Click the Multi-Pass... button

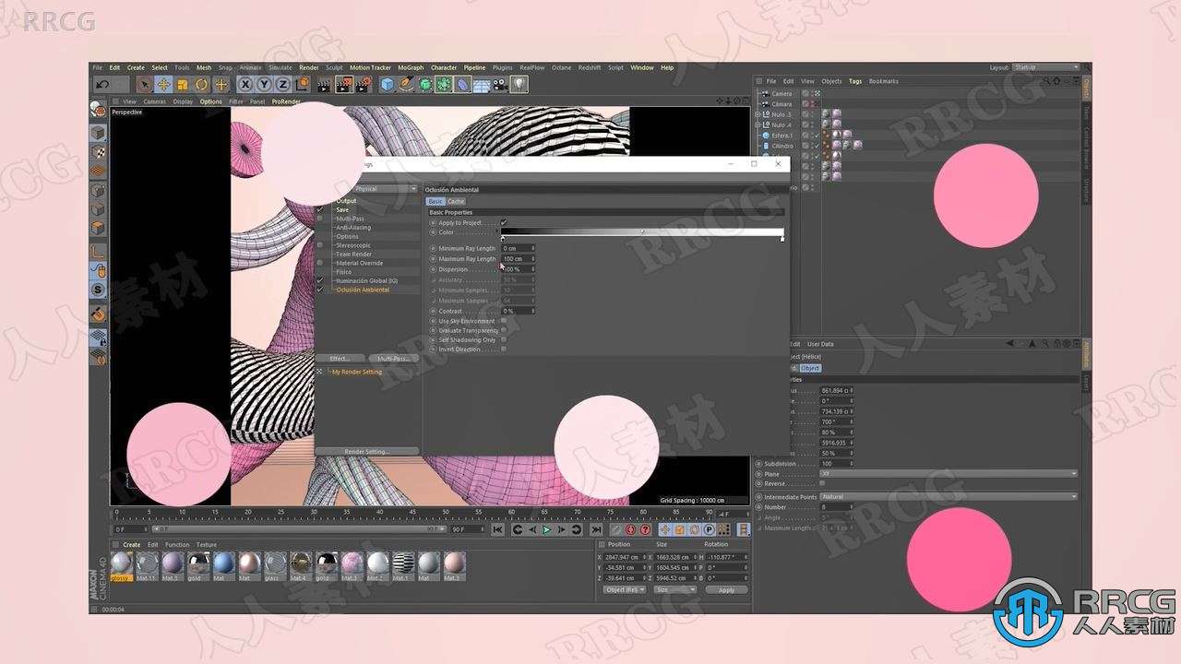coord(394,359)
